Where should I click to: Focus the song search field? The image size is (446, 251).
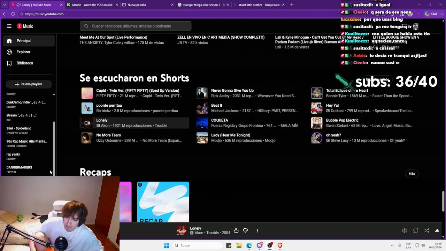point(136,26)
